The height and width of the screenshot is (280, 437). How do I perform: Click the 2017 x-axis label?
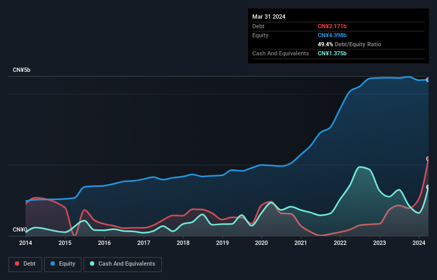(144, 243)
